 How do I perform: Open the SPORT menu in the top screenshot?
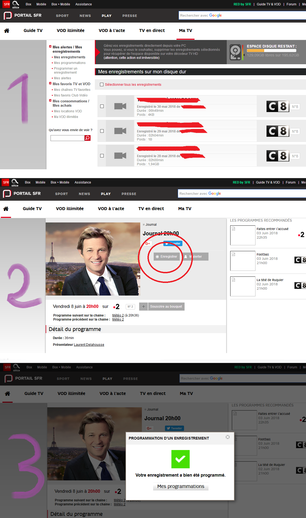[62, 16]
